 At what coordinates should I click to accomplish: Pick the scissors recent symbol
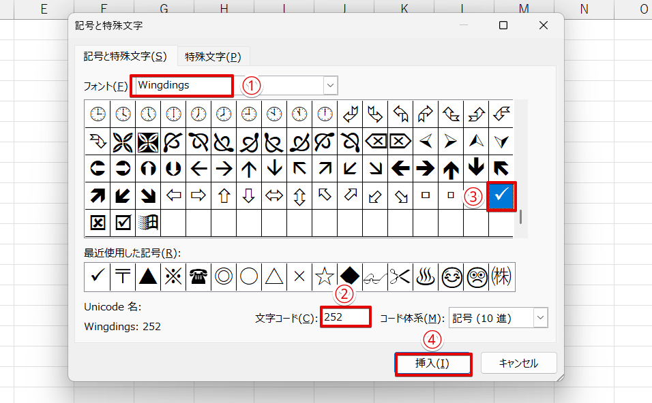coord(400,276)
